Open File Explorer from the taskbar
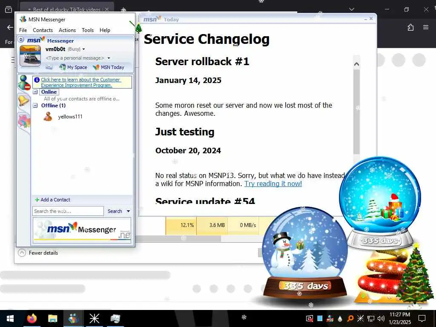 click(52, 318)
